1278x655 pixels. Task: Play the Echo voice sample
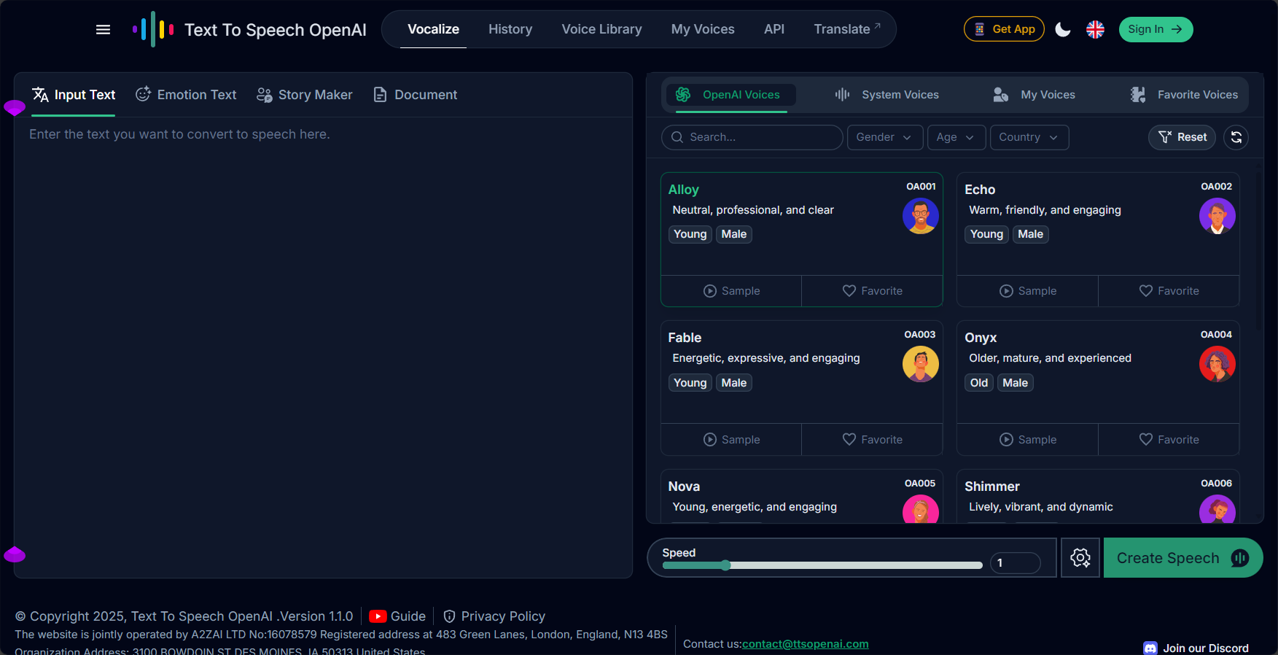coord(1027,291)
